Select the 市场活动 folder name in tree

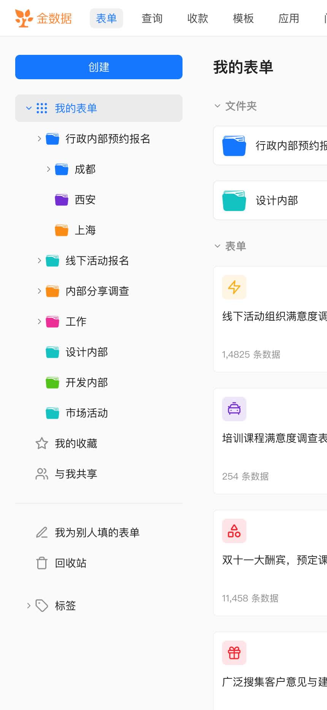pyautogui.click(x=87, y=413)
